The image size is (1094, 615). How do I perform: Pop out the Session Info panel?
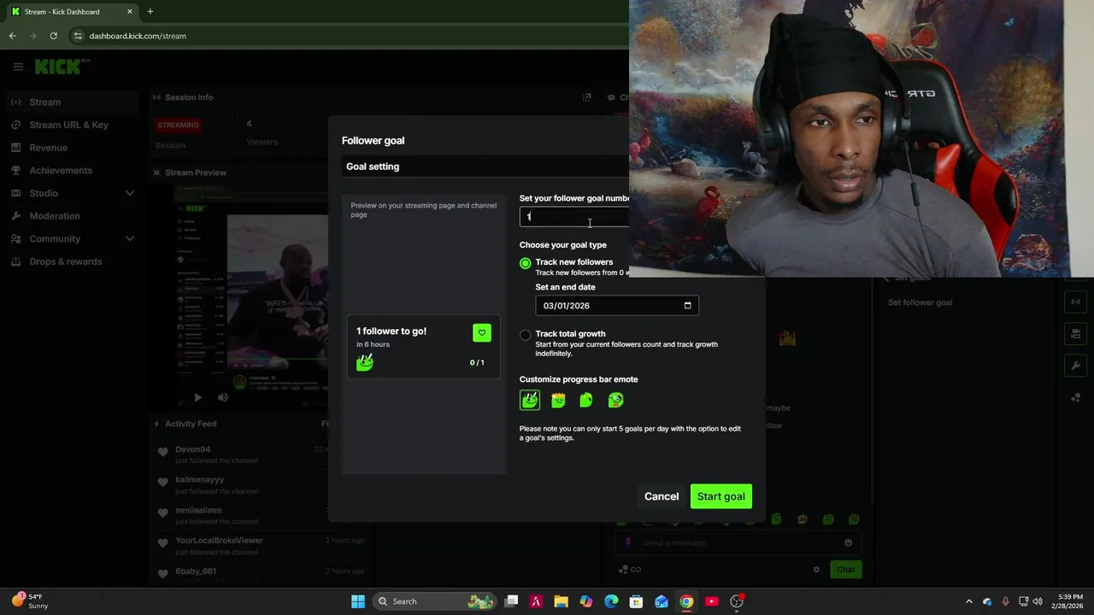(586, 97)
